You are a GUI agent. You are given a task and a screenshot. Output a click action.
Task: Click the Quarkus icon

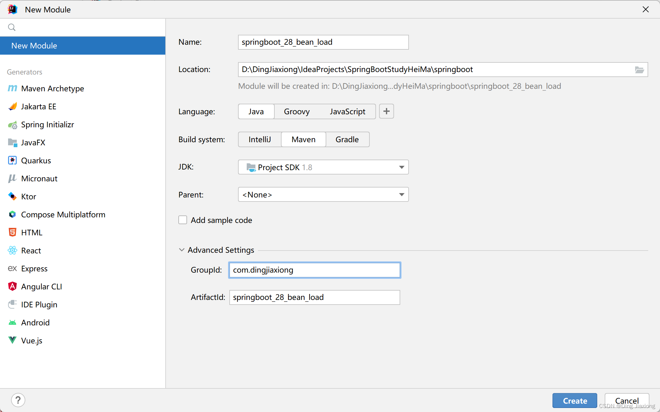(12, 161)
